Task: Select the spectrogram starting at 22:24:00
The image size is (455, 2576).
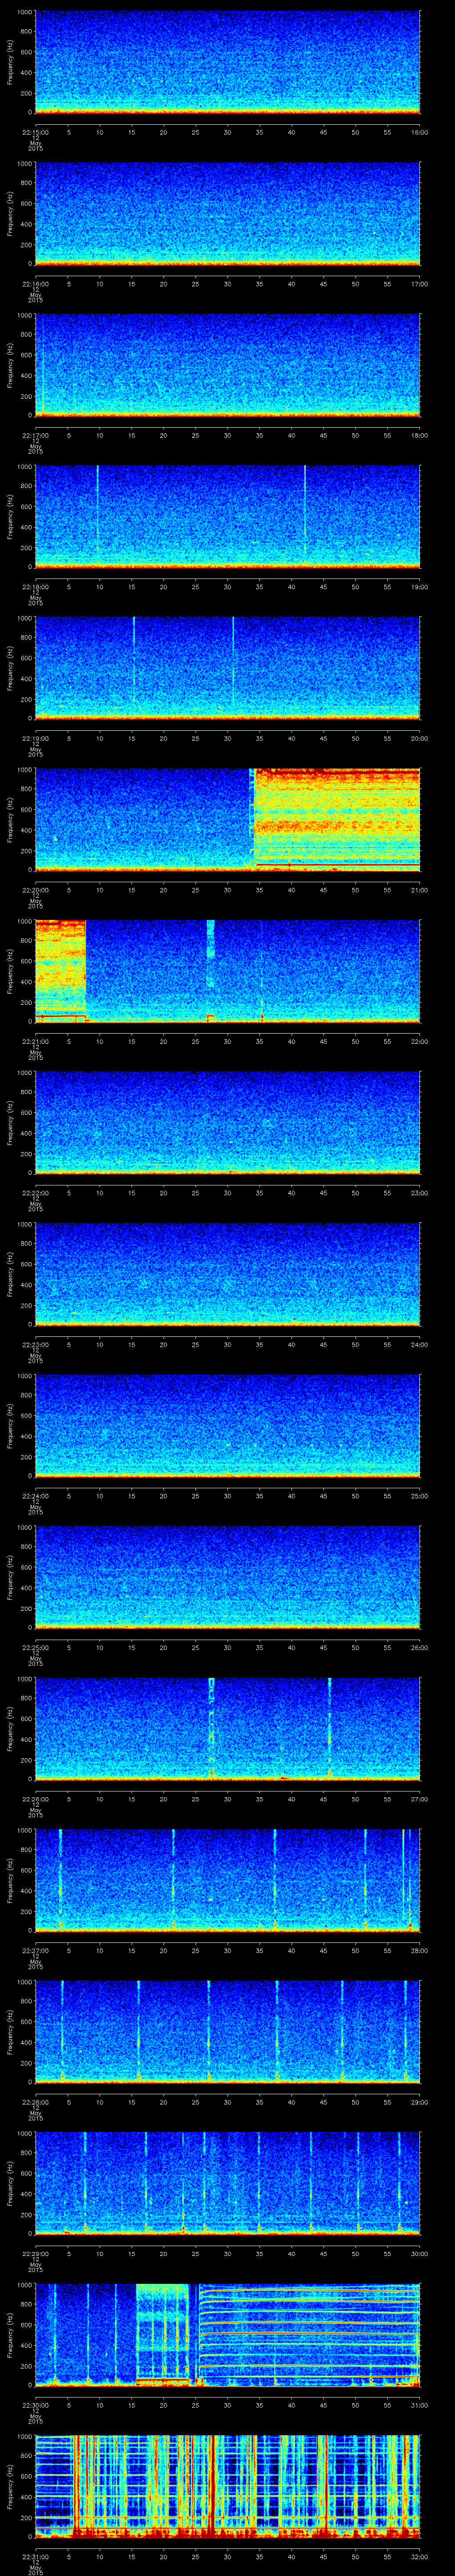Action: coord(228,1425)
